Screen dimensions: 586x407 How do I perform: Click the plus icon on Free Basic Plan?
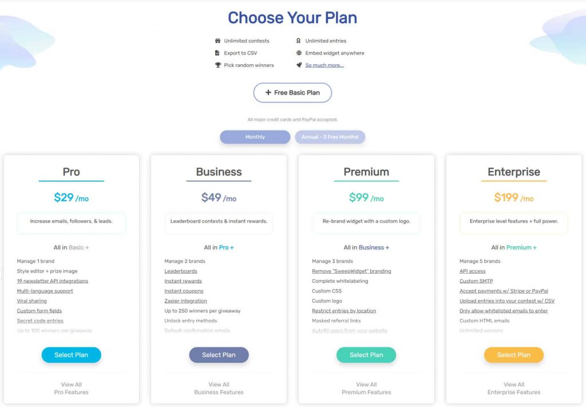[268, 93]
